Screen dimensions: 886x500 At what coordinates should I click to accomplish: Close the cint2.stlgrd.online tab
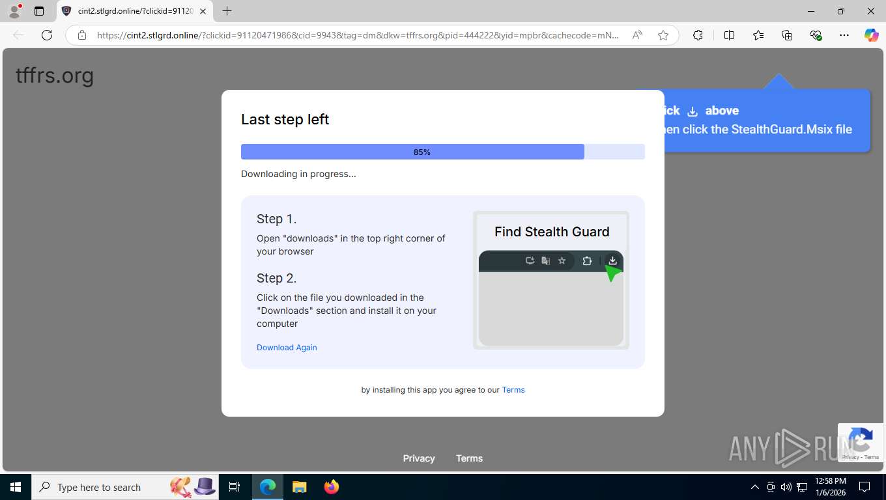(203, 11)
